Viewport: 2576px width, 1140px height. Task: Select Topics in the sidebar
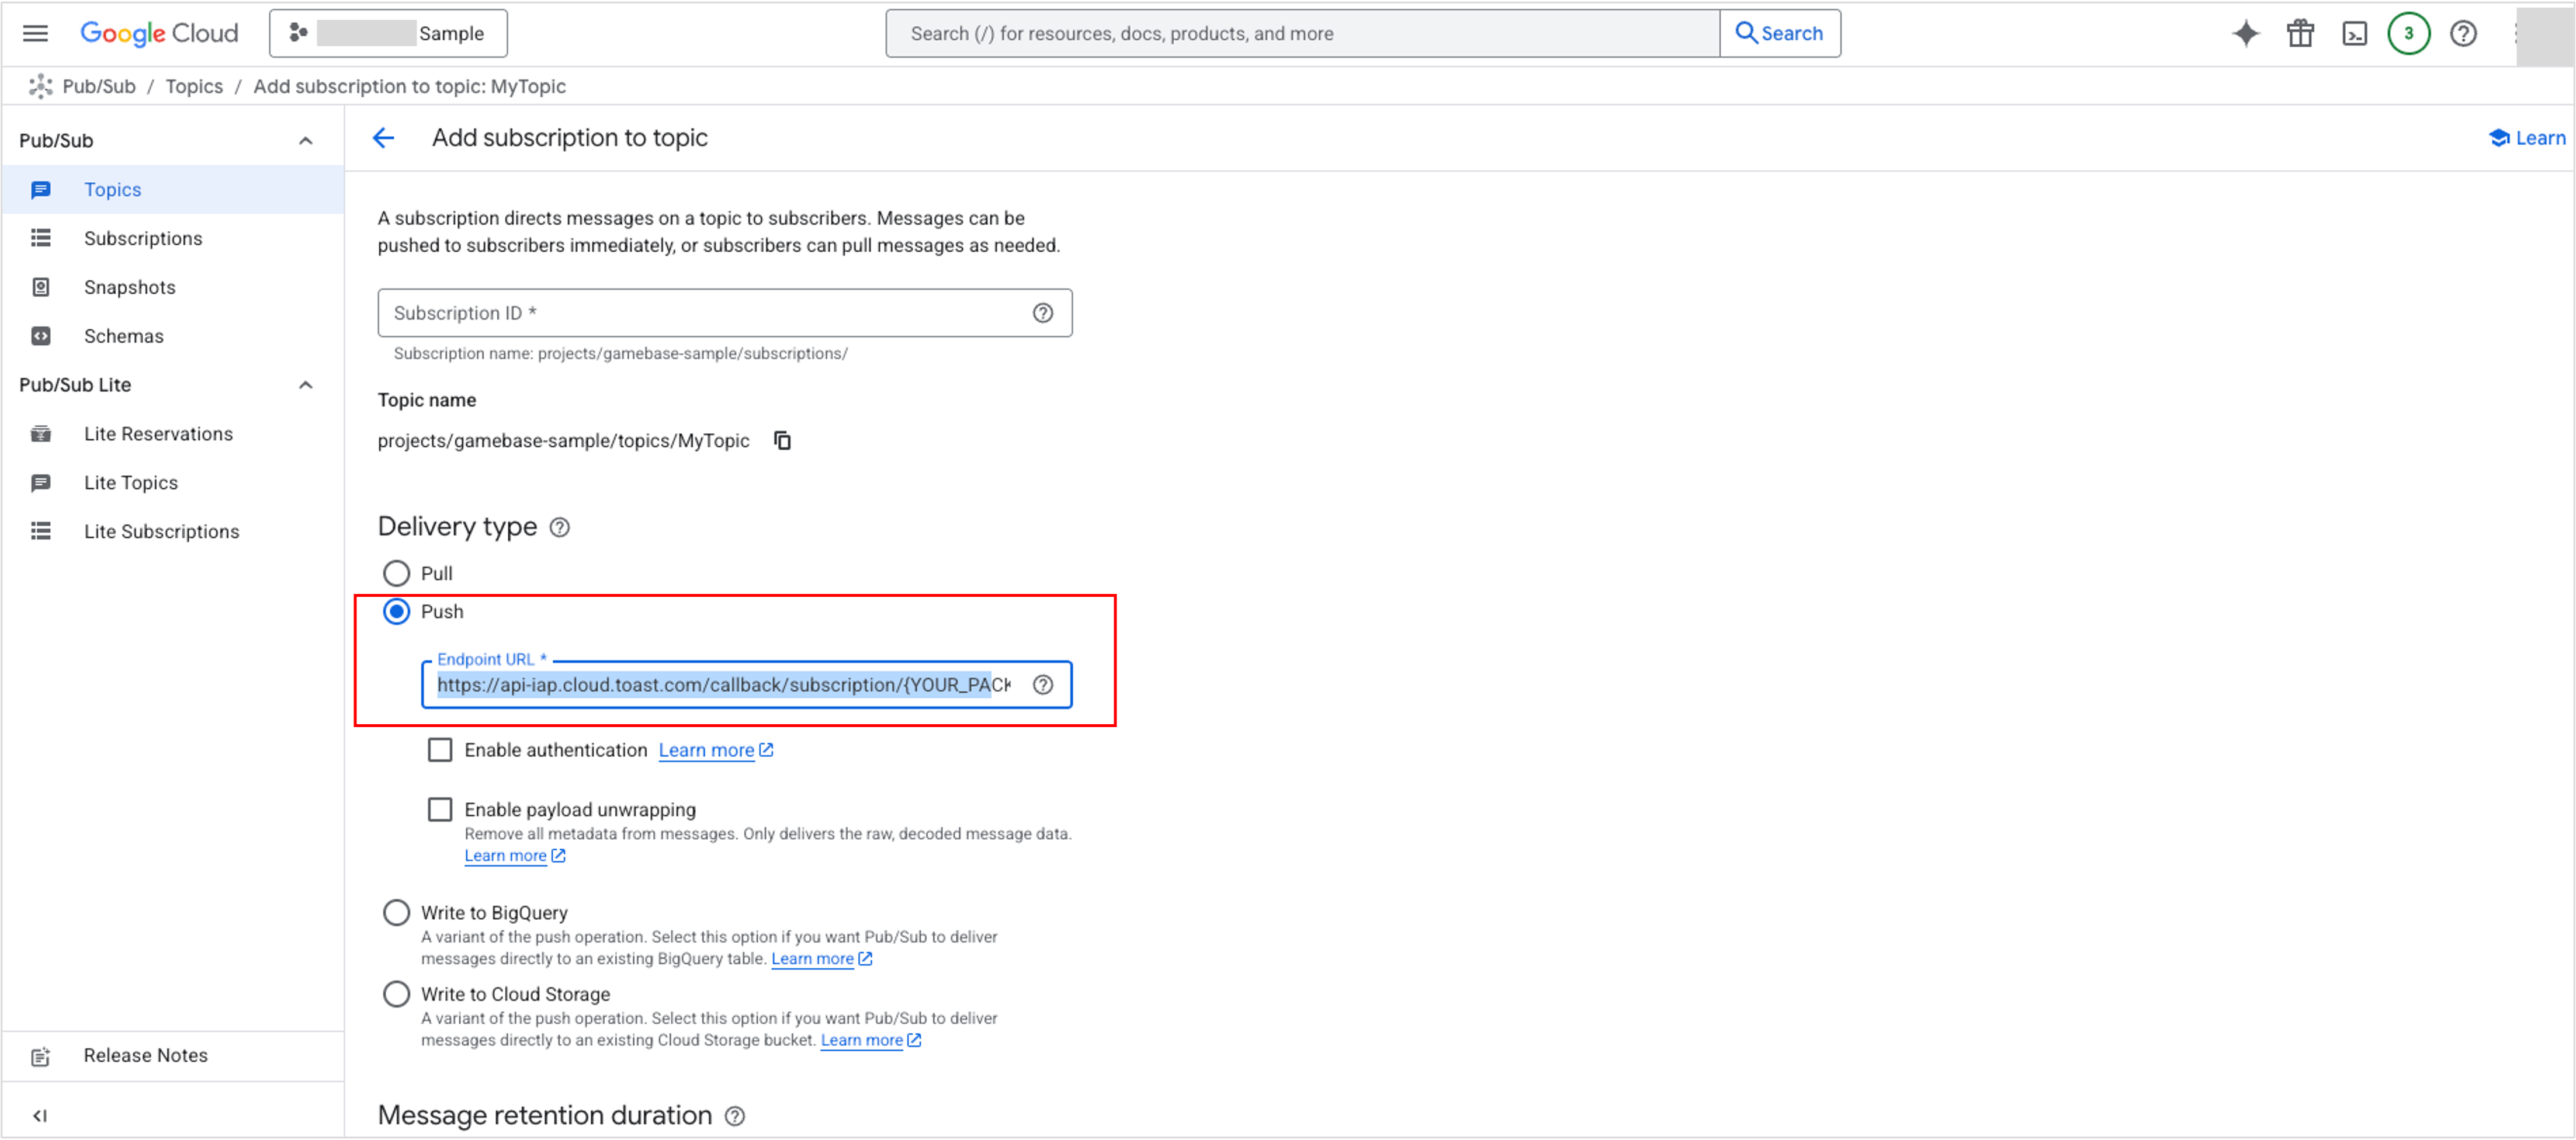173,190
